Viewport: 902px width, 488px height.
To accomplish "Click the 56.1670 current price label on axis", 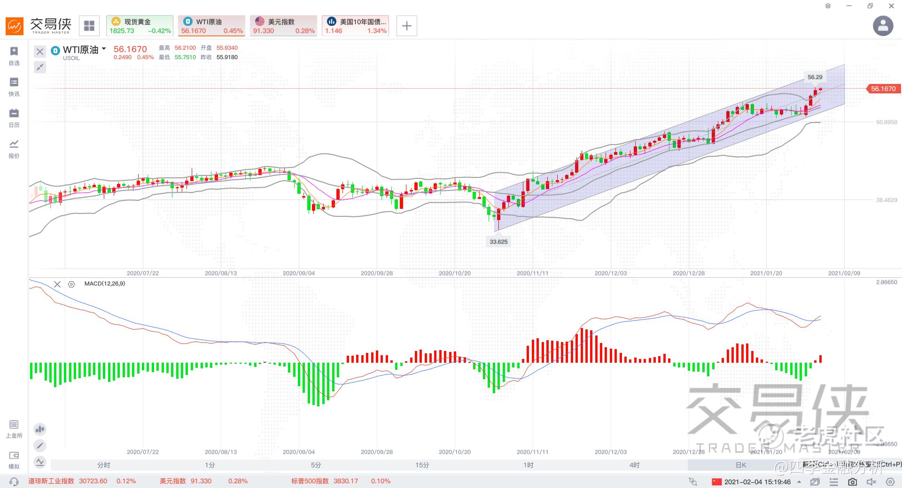I will [x=883, y=89].
